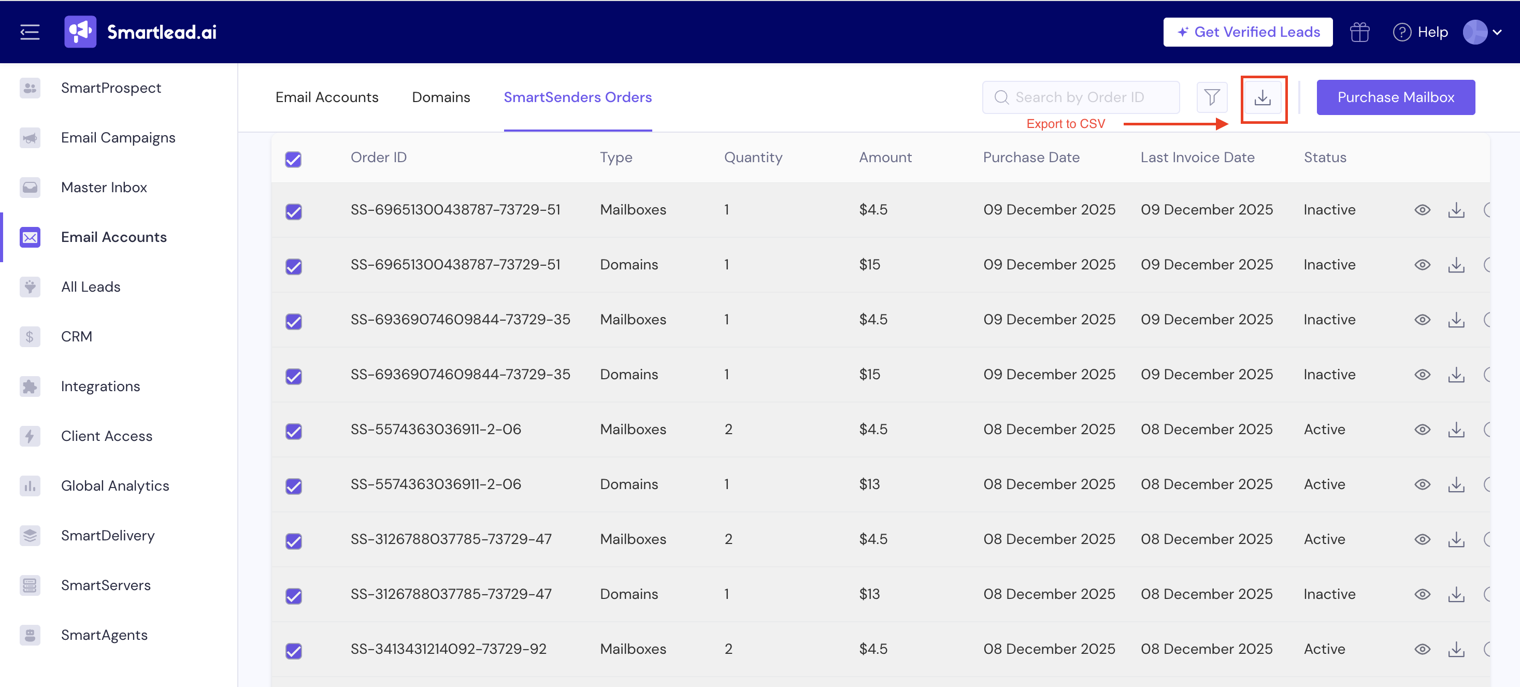Uncheck the select-all orders header checkbox

(x=293, y=160)
